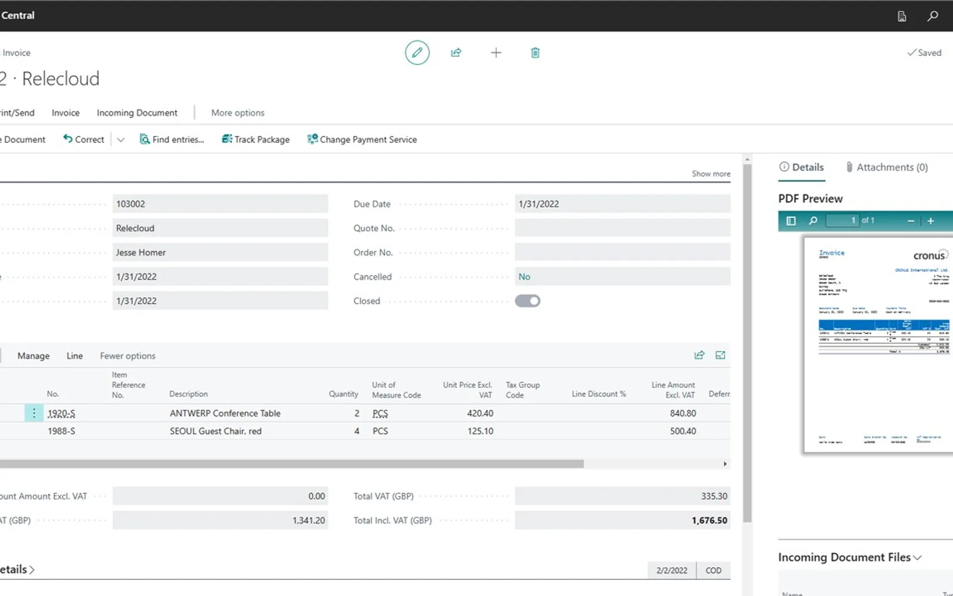Expand Incoming Document Files chevron

click(x=917, y=557)
